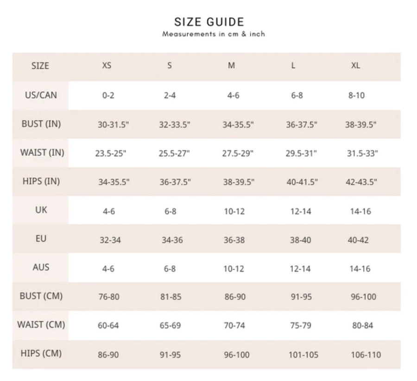Select the XL size column header
This screenshot has height=381, width=417.
[355, 65]
